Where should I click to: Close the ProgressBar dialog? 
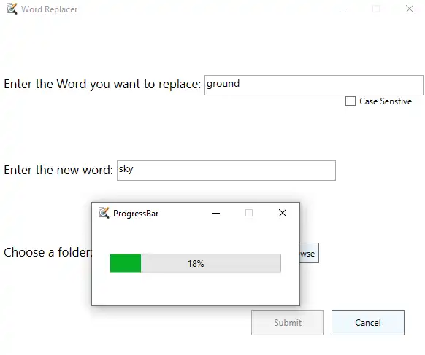click(283, 213)
